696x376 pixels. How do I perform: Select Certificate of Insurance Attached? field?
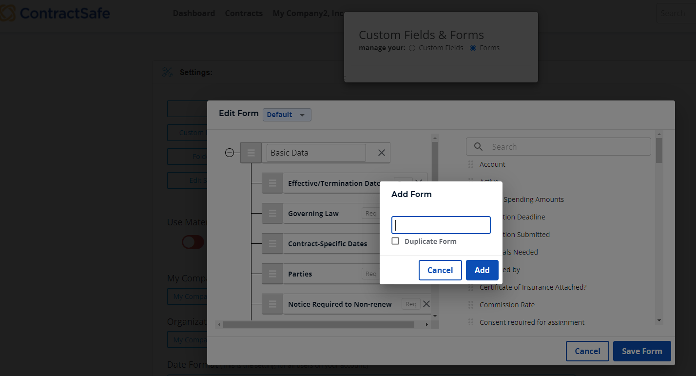[x=533, y=287]
